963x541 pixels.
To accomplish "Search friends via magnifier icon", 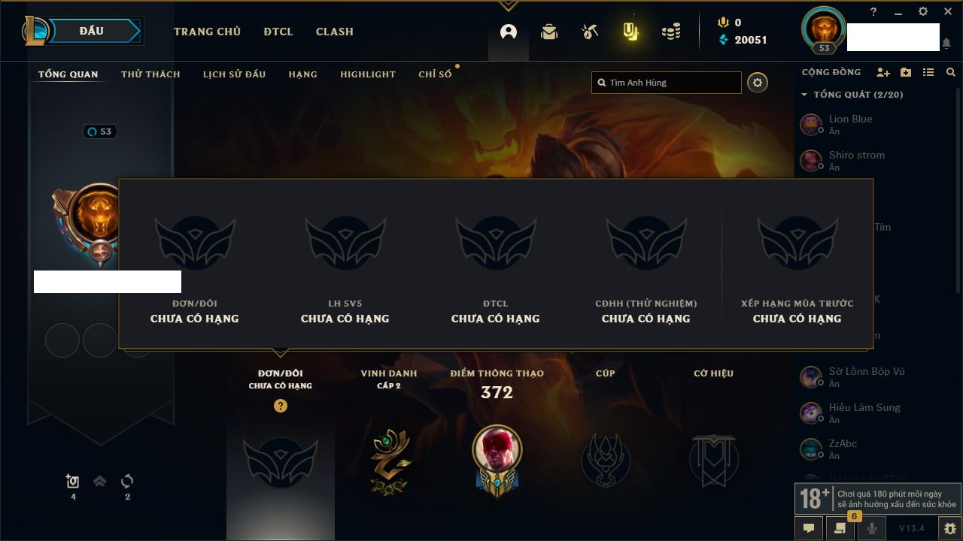I will click(x=951, y=72).
